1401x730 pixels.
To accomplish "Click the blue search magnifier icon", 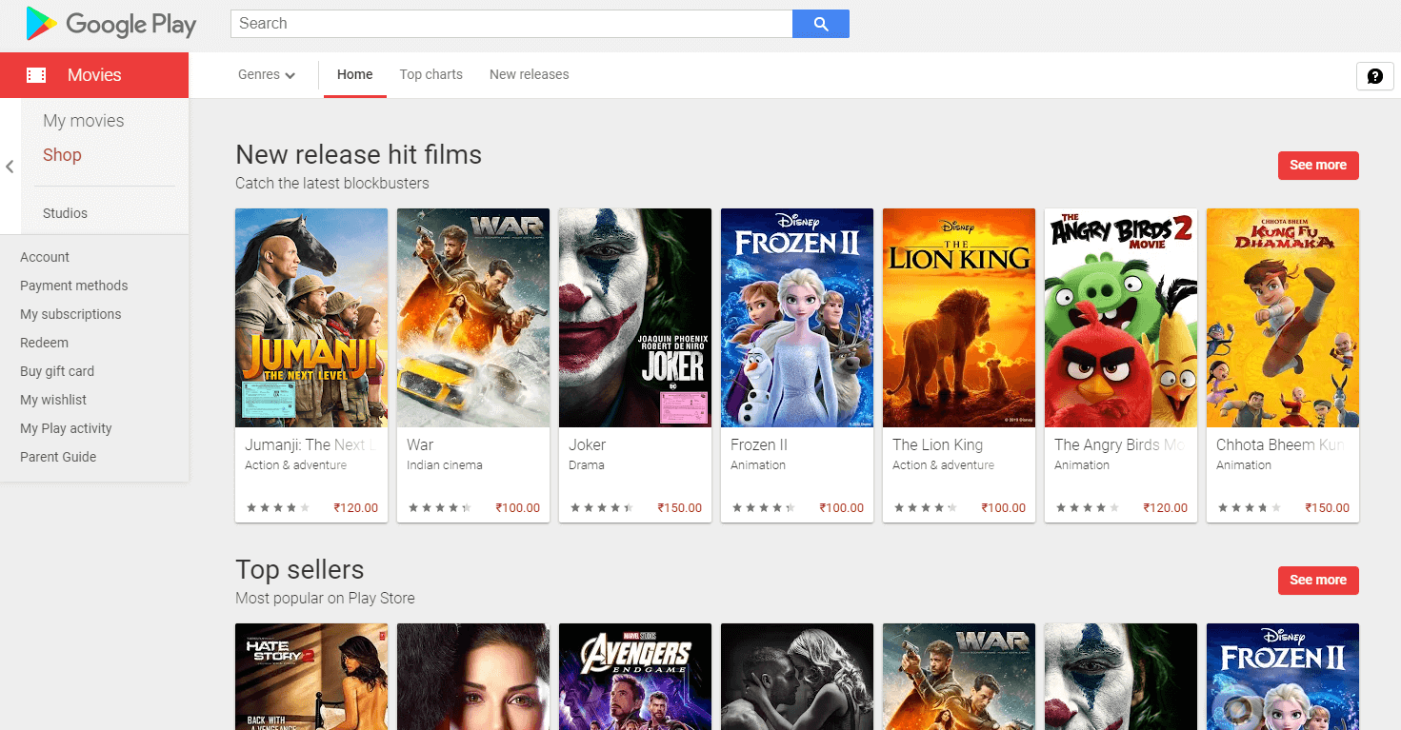I will click(819, 23).
